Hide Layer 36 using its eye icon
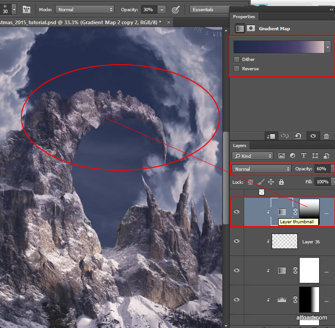 pos(237,241)
